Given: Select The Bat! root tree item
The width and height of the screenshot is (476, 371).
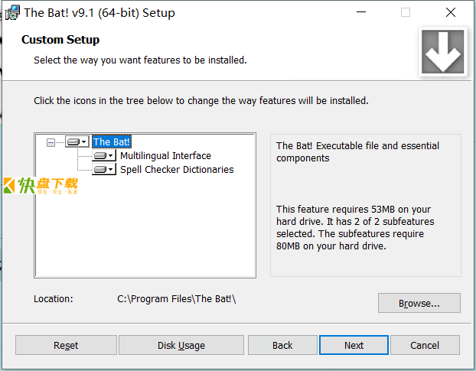Looking at the screenshot, I should (112, 142).
